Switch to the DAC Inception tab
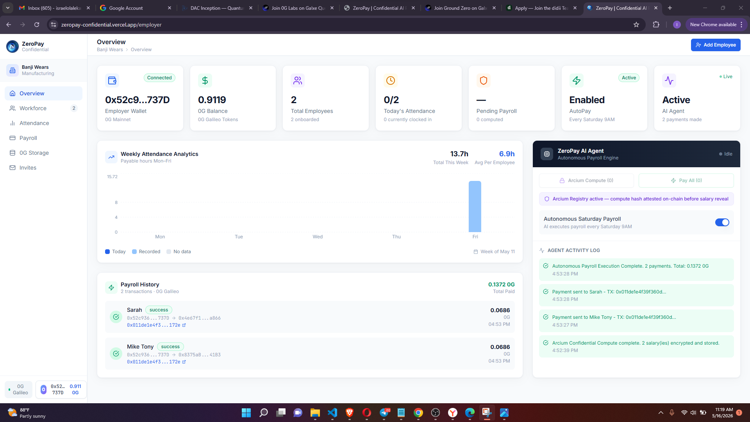 click(216, 8)
